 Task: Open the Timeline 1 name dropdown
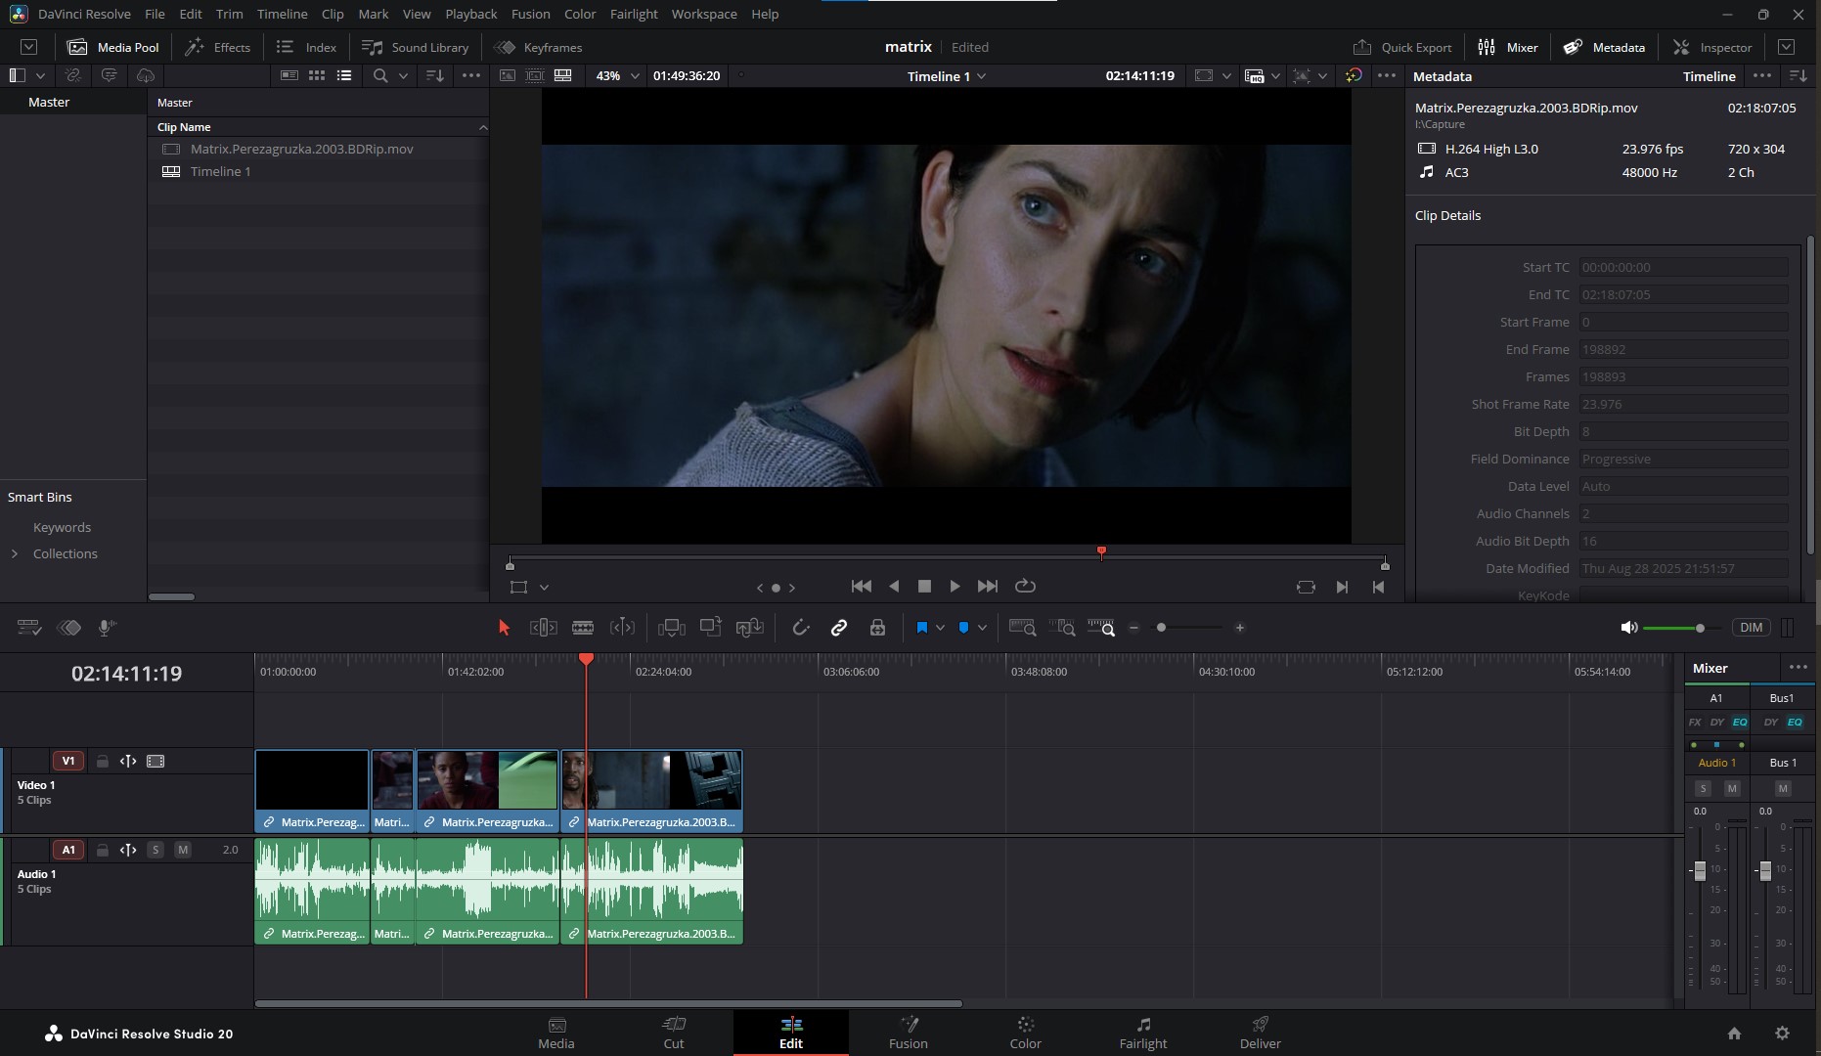pos(946,76)
